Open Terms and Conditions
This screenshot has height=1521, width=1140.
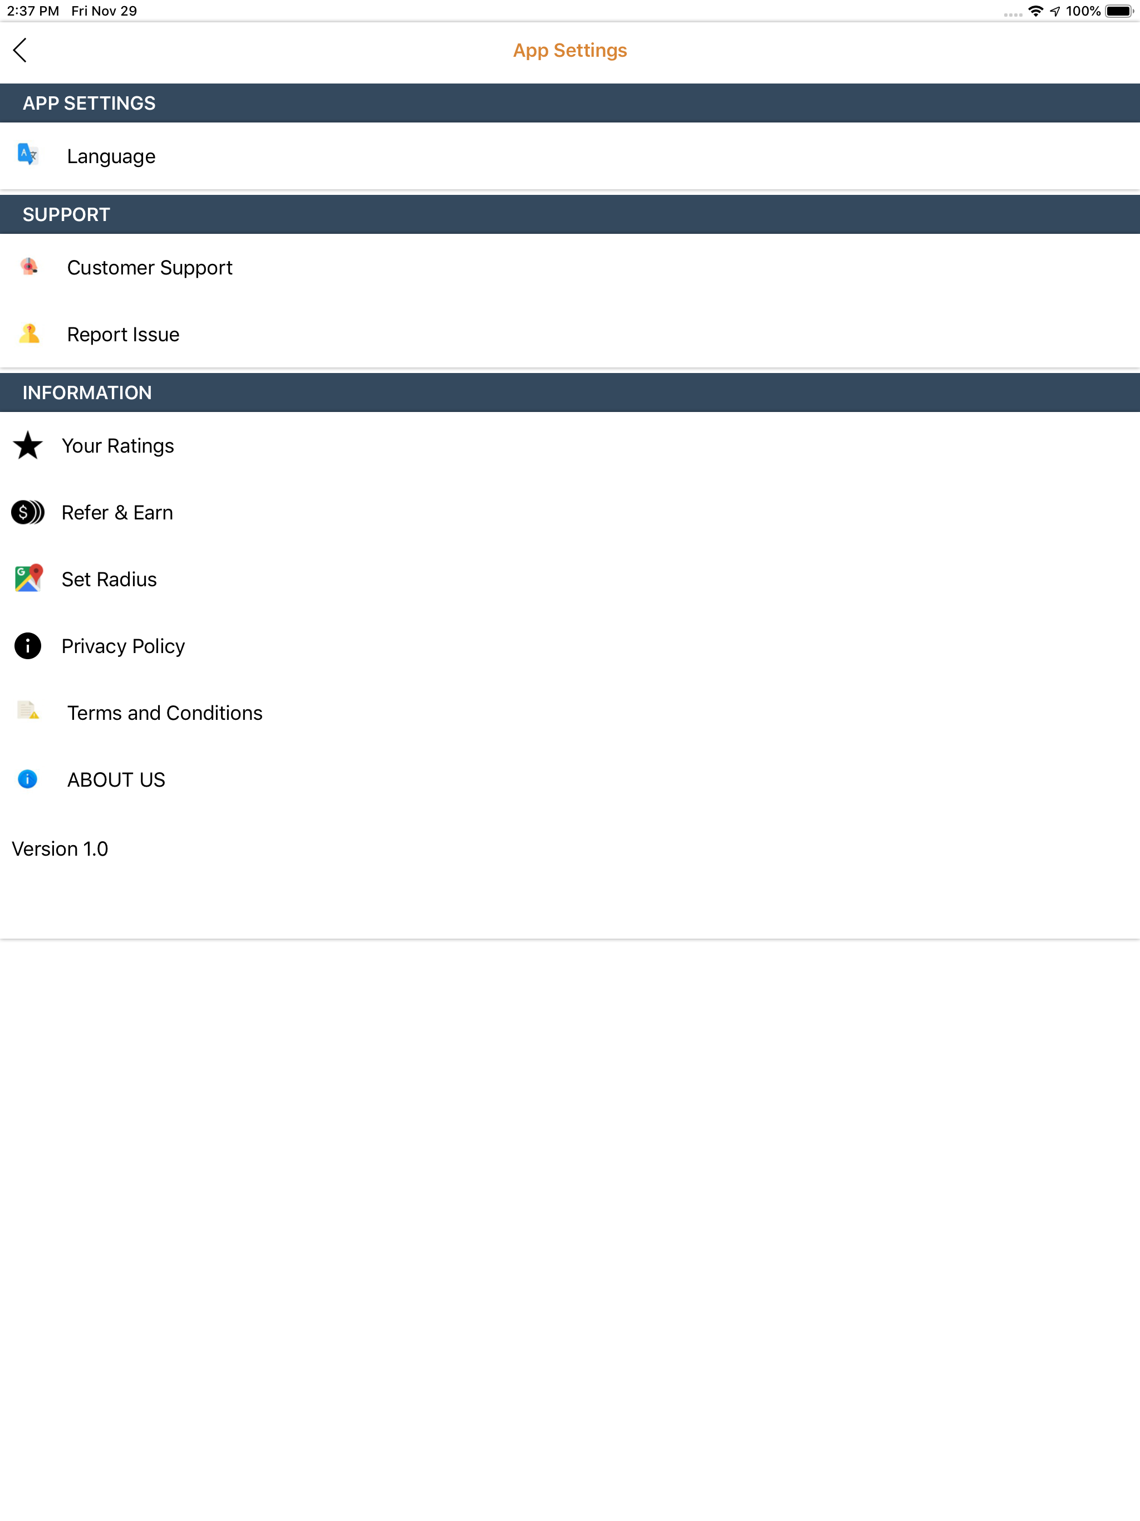(165, 713)
